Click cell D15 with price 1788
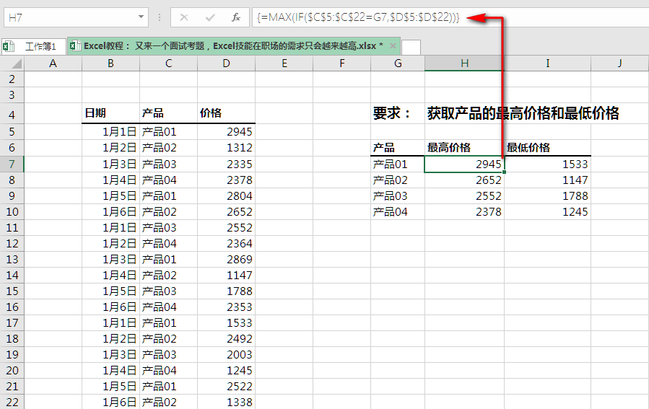 coord(227,291)
